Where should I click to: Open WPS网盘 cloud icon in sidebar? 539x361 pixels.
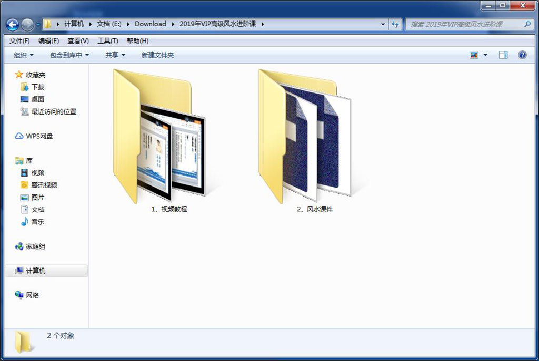pyautogui.click(x=19, y=136)
